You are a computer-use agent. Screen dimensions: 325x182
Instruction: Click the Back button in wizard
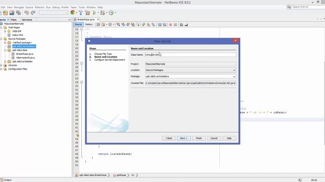(x=169, y=138)
